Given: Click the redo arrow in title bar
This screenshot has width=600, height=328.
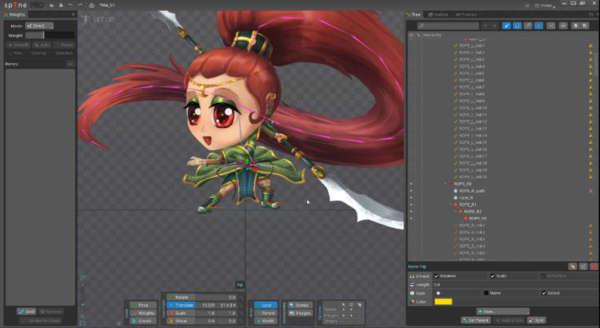Looking at the screenshot, I should click(80, 5).
